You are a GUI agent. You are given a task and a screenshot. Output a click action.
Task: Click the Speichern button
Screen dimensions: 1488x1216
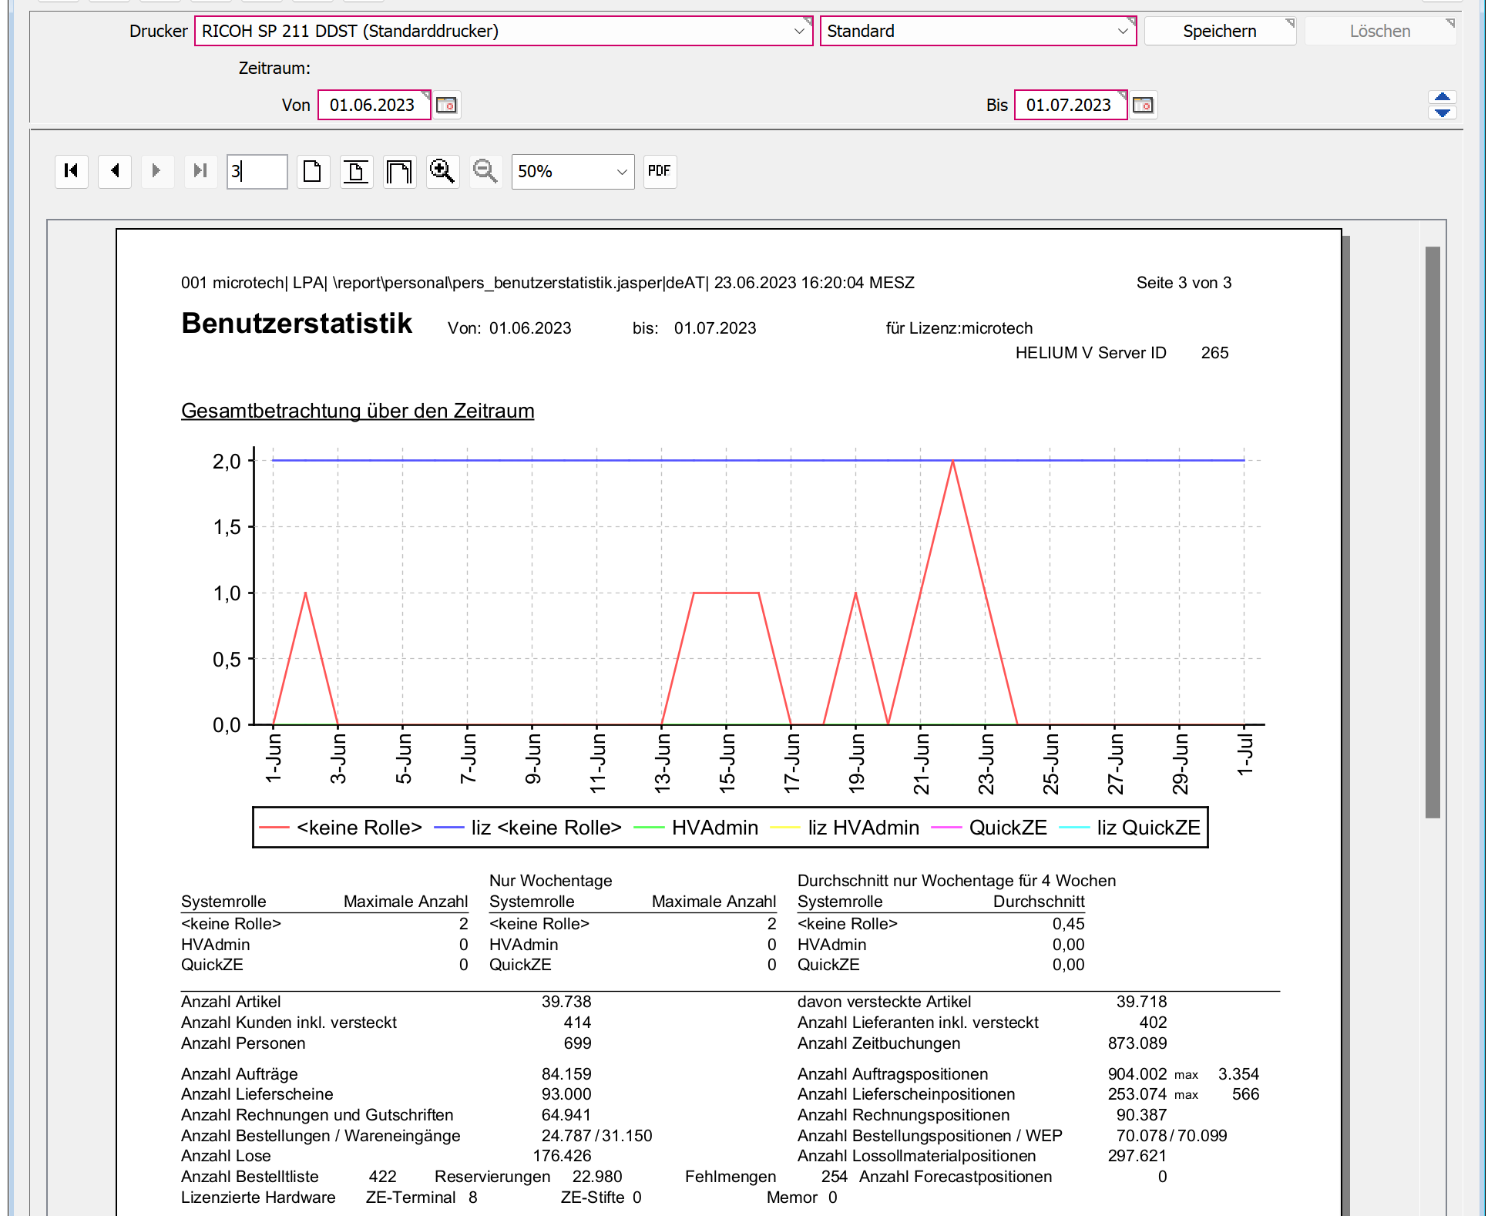1219,32
